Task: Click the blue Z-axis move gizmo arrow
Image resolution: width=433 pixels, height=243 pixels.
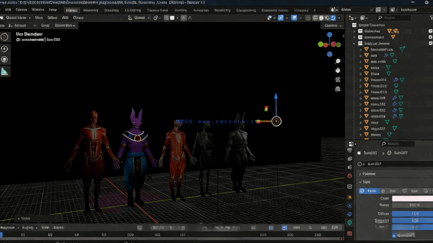Action: [x=275, y=96]
